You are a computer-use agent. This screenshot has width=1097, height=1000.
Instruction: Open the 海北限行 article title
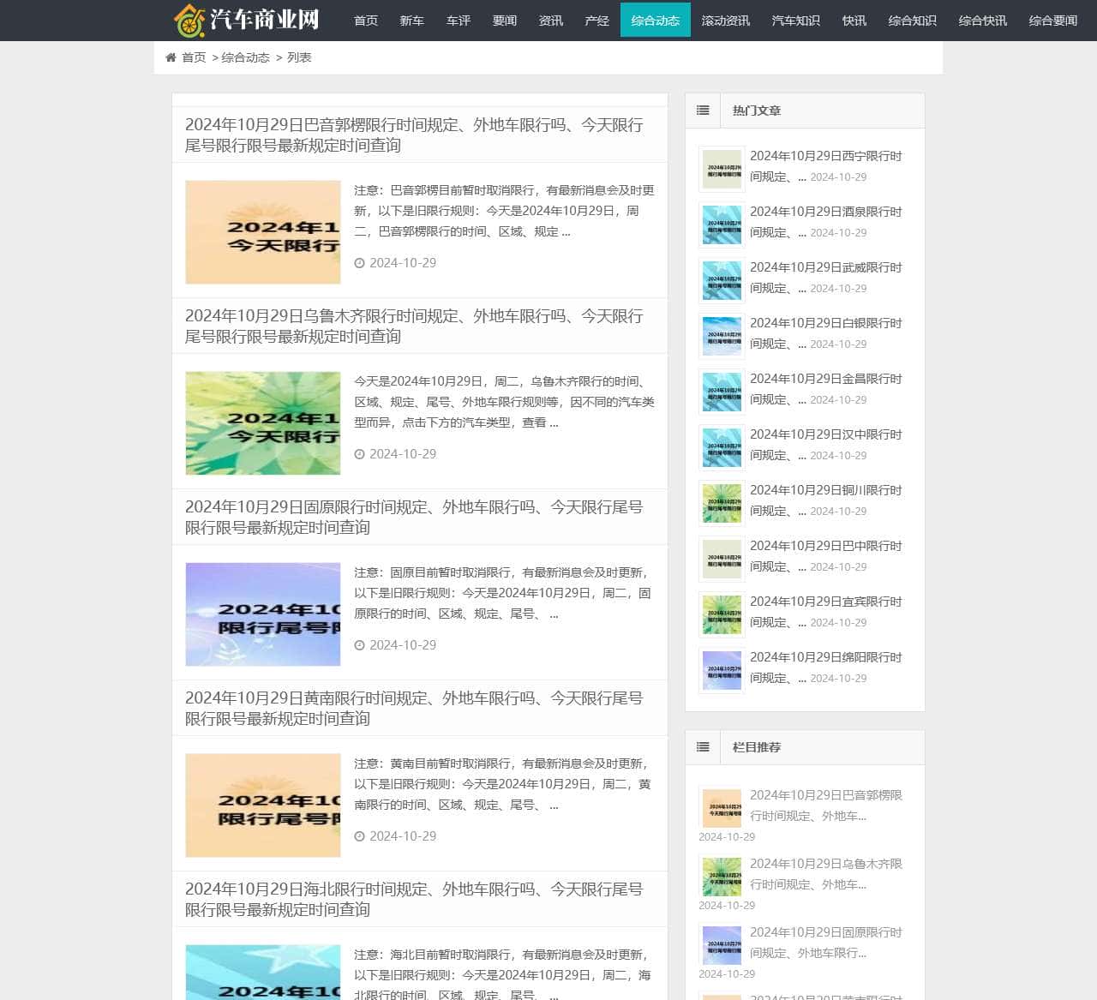(x=414, y=900)
